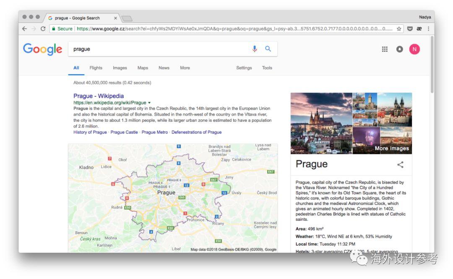Click the page vertical scrollbar

point(432,65)
